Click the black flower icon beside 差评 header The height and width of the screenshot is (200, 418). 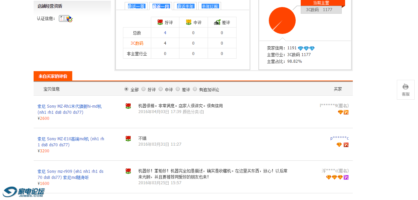[x=217, y=22]
